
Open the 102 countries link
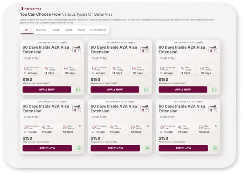pos(167,20)
